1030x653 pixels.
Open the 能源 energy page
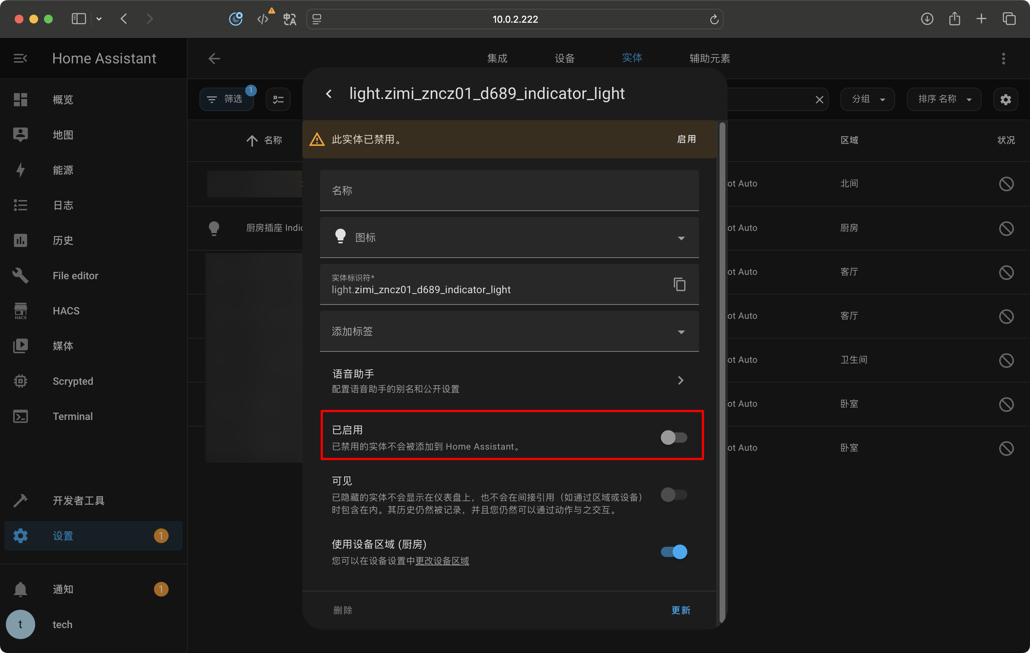[x=93, y=170]
